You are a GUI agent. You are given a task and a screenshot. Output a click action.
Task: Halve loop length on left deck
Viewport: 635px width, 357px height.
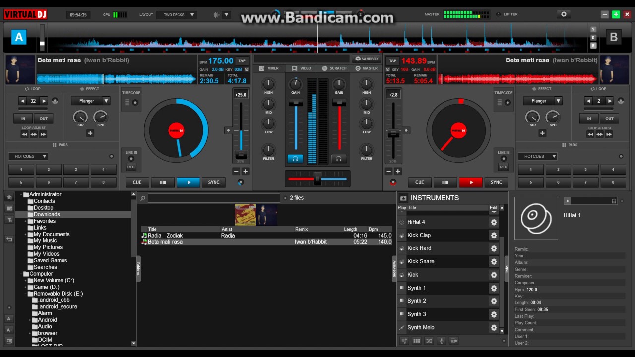tap(22, 101)
